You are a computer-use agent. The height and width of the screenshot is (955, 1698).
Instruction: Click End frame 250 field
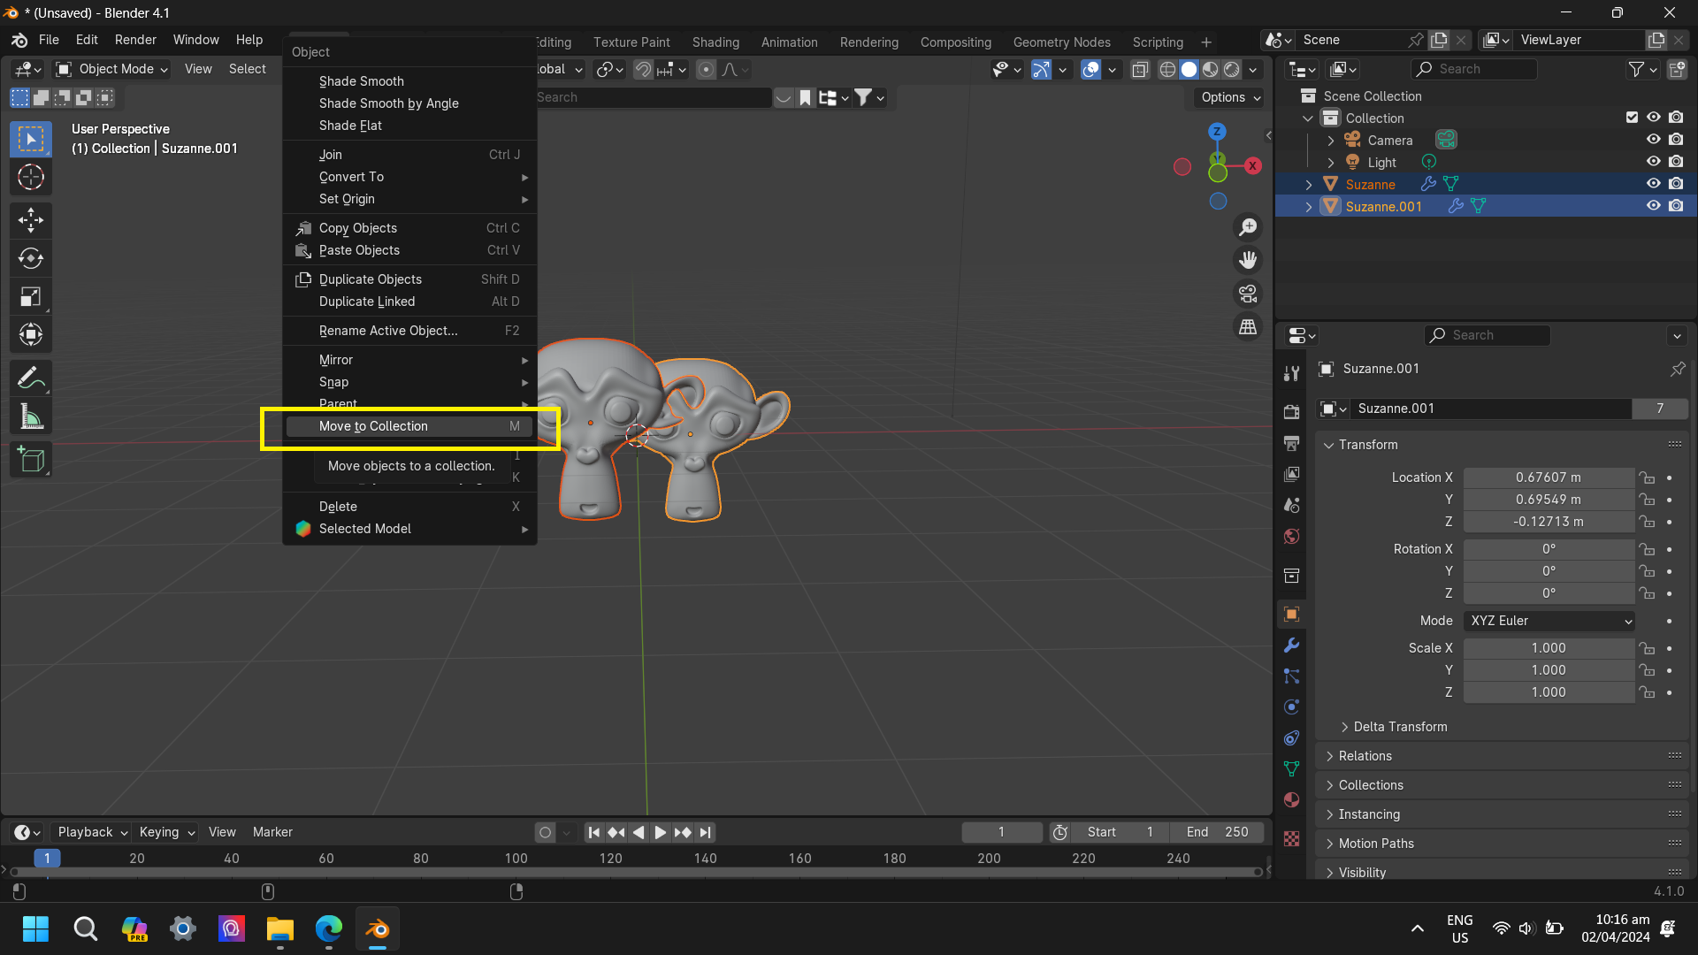click(x=1218, y=832)
